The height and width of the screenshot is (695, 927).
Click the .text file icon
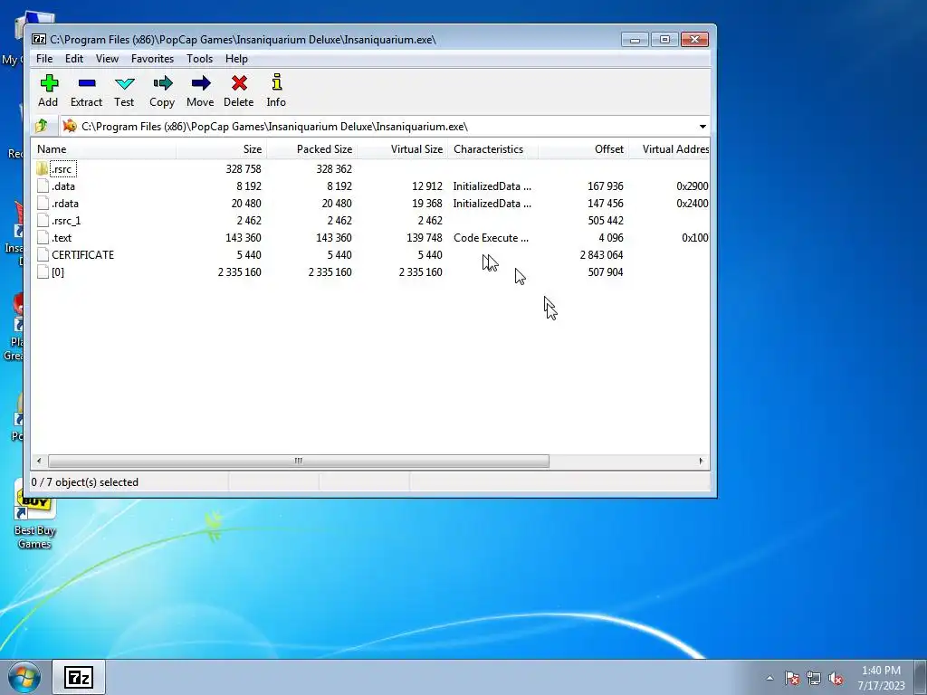43,238
